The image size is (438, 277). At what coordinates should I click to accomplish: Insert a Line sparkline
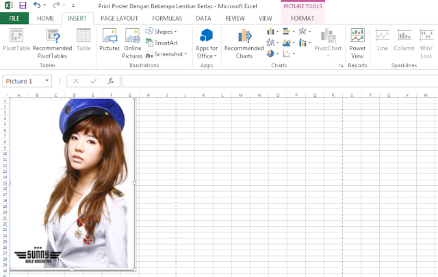[383, 40]
